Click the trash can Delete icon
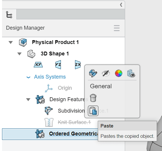162x151 pixels. pyautogui.click(x=93, y=98)
